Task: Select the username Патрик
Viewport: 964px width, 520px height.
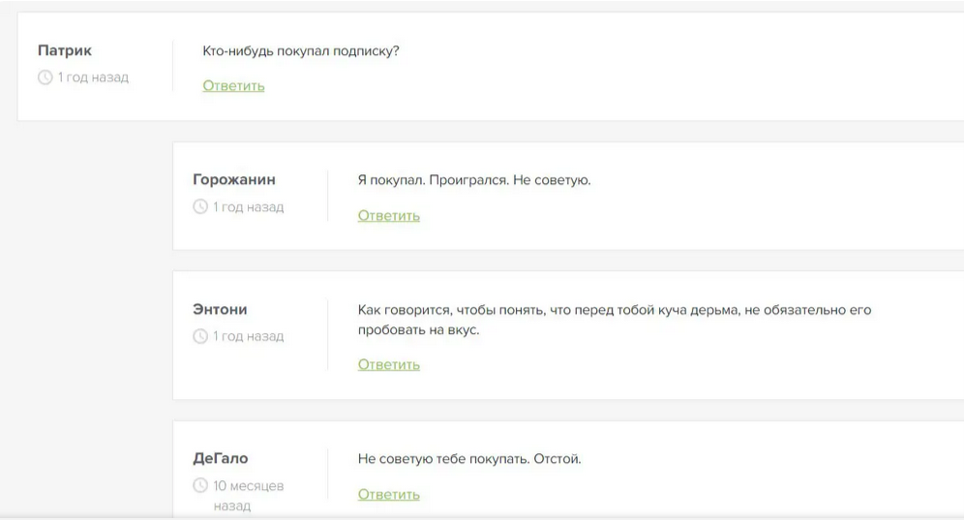Action: [65, 50]
